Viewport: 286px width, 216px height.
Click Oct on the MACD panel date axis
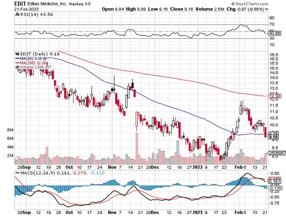click(69, 212)
